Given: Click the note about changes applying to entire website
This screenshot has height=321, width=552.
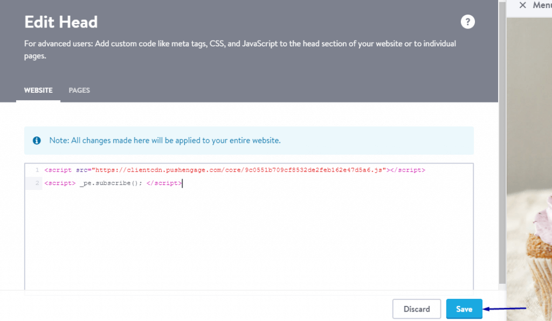Looking at the screenshot, I should point(165,141).
